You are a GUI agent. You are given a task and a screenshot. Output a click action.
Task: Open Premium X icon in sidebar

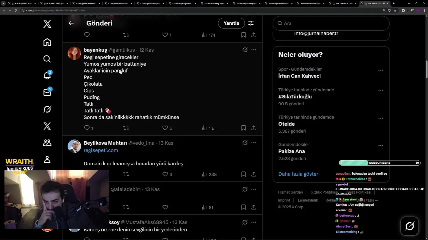pyautogui.click(x=47, y=126)
